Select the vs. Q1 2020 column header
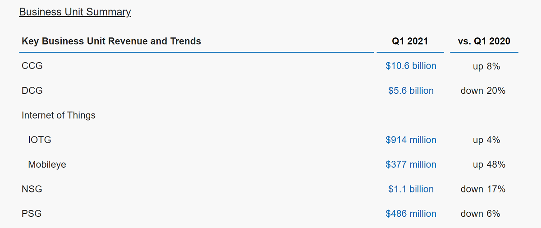541x228 pixels. point(484,41)
